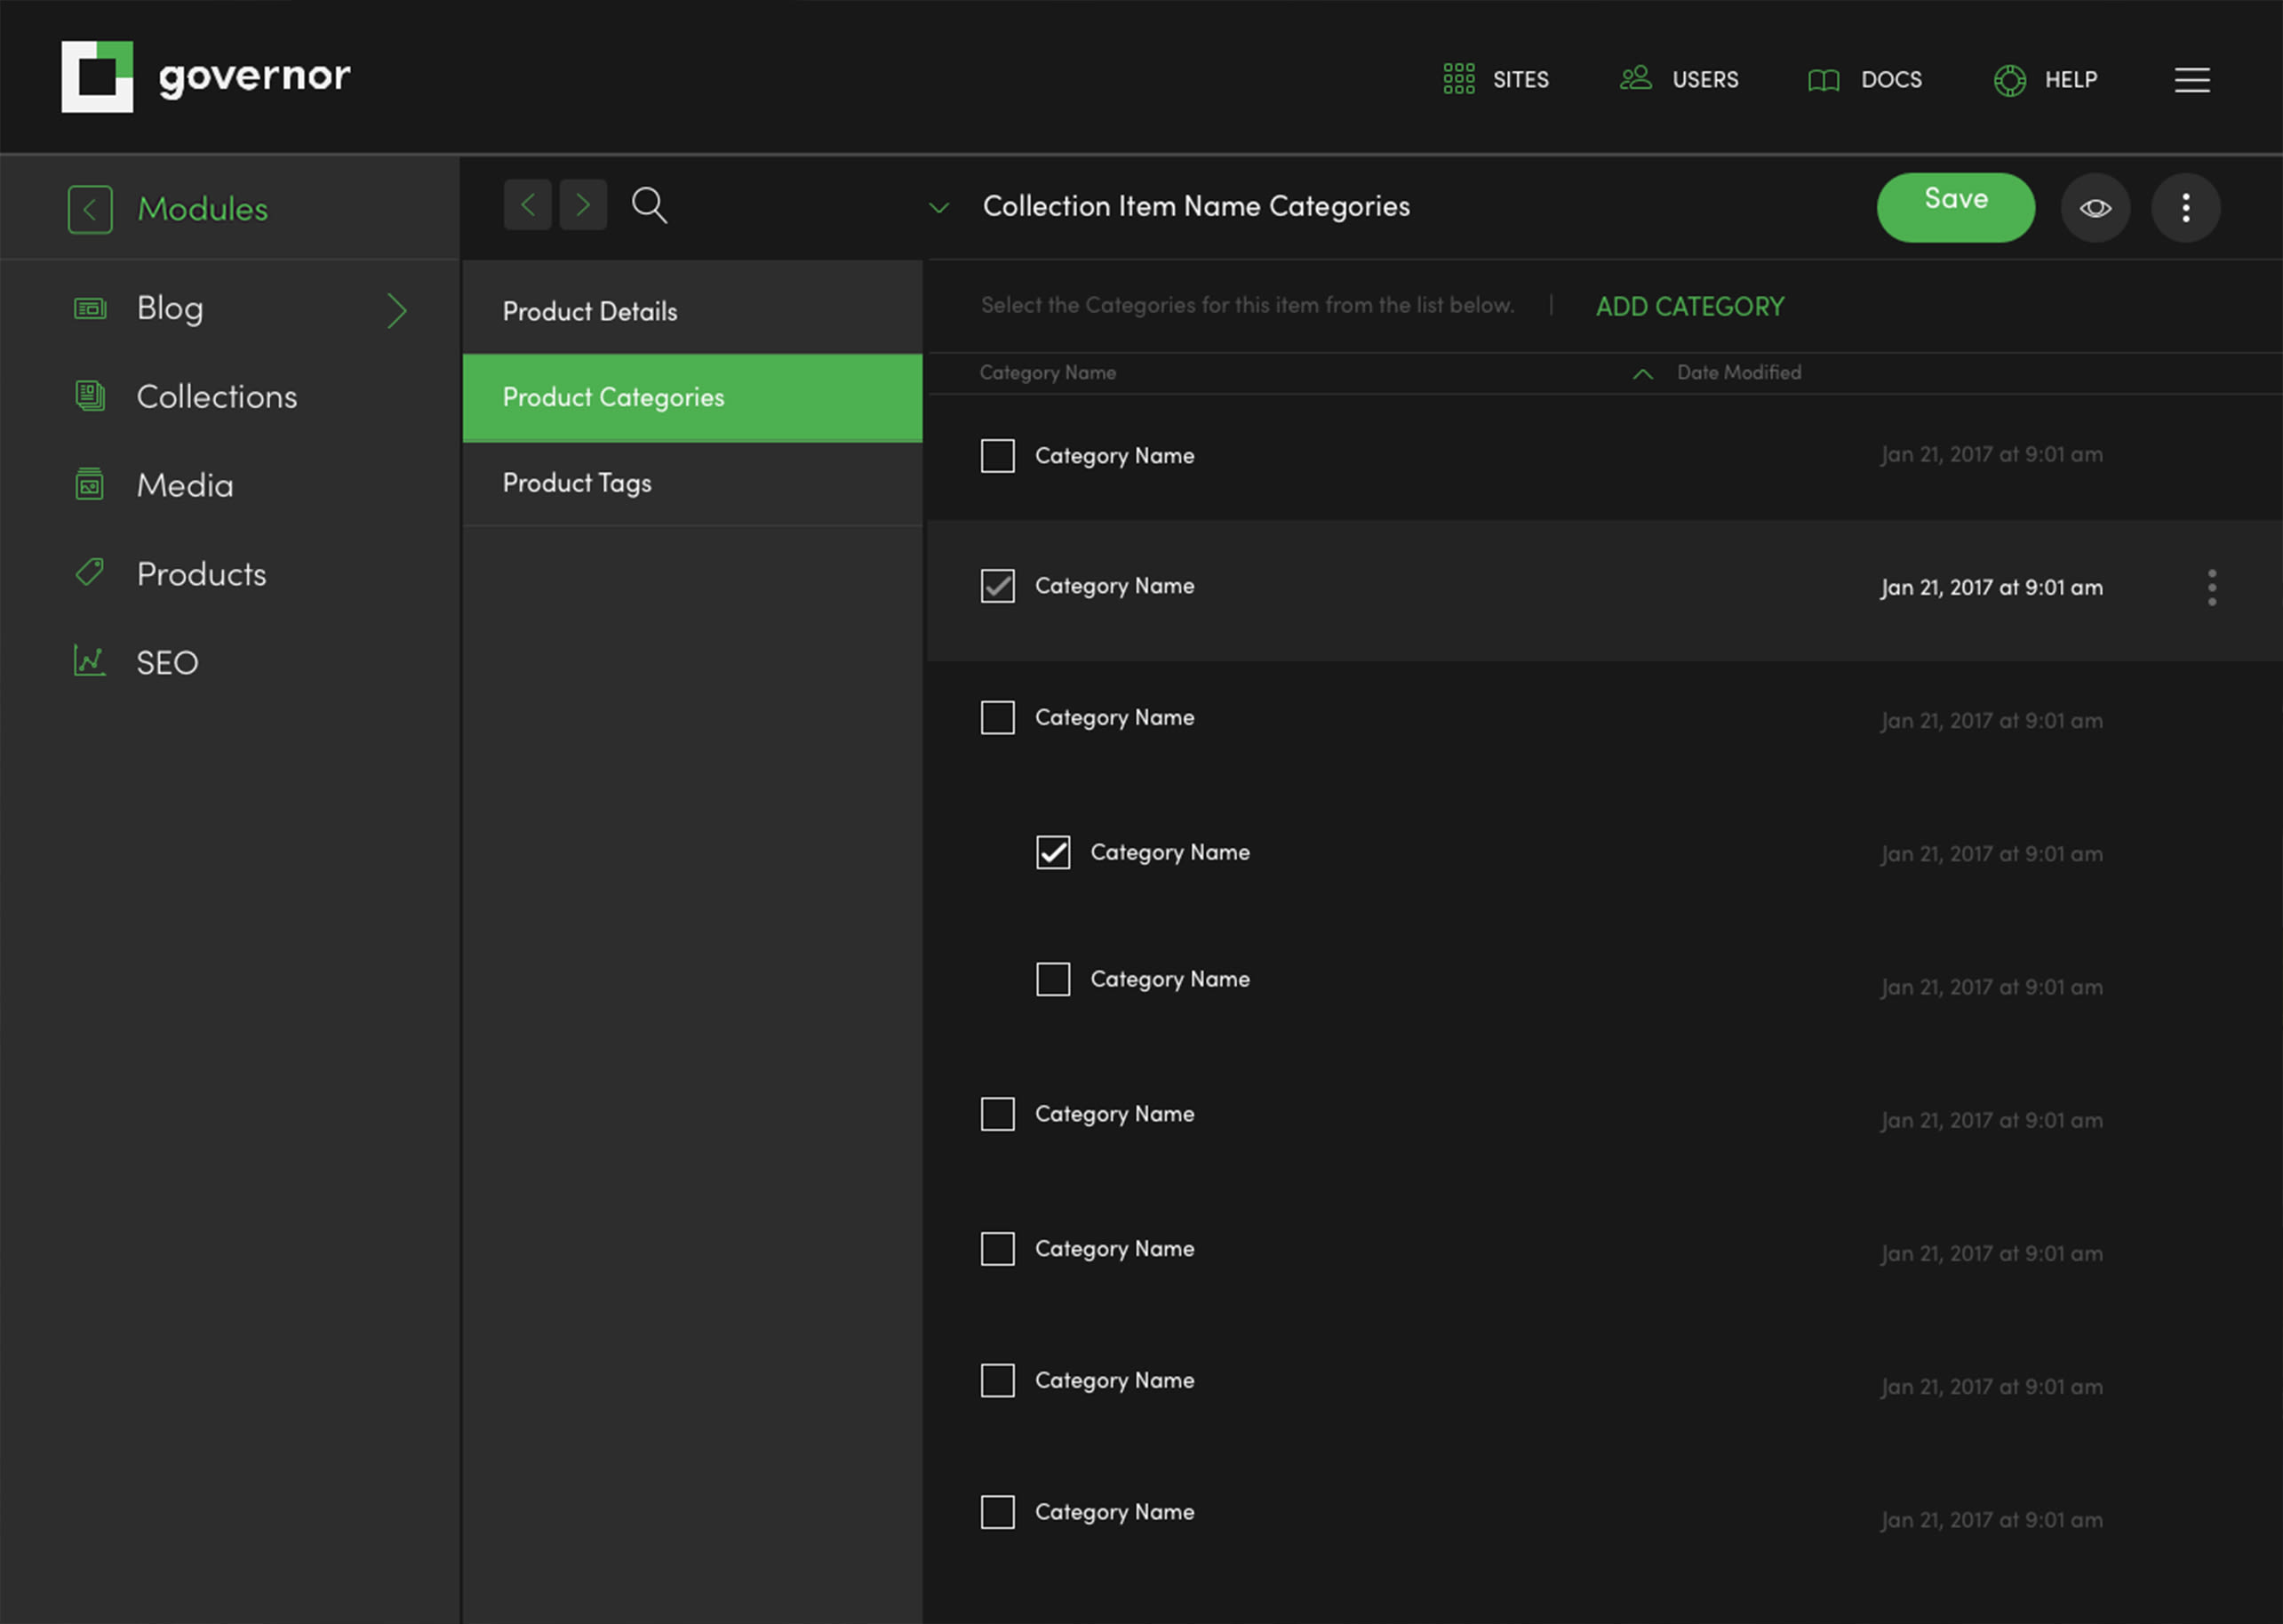Check the first Category Name checkbox
This screenshot has width=2283, height=1624.
click(996, 456)
